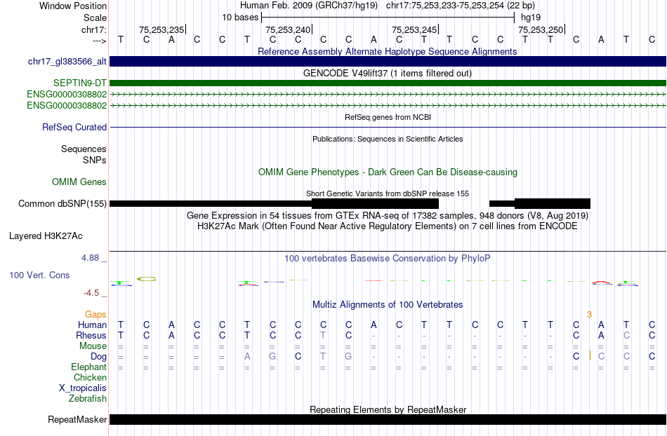
Task: Click the 75,253,240 coordinate marker
Action: 289,29
